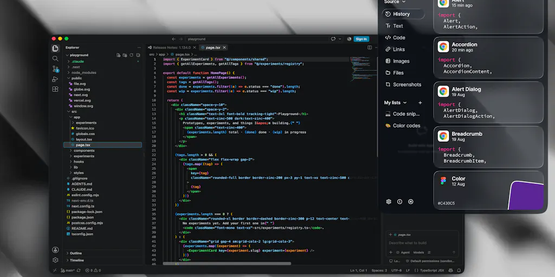Open the Search view in the activity bar
This screenshot has height=277, width=555.
tap(55, 58)
